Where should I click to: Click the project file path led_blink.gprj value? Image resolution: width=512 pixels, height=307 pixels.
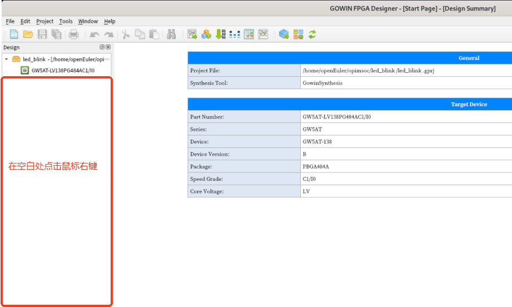point(369,71)
